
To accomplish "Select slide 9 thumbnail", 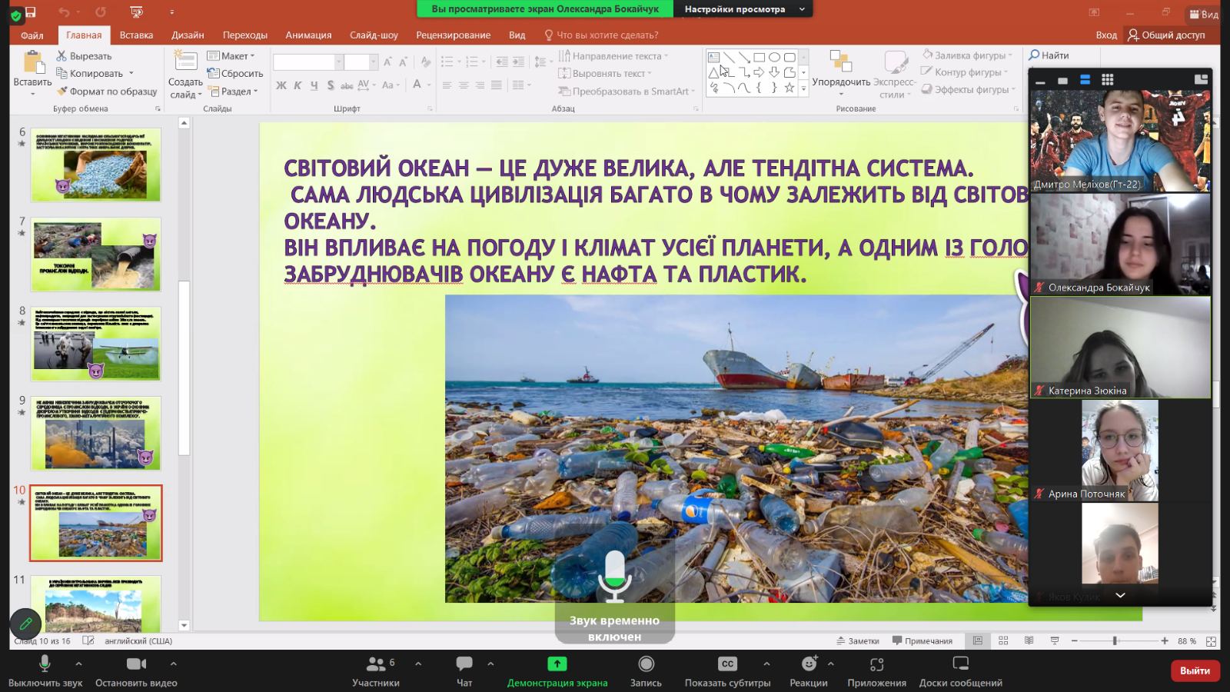I will 96,434.
